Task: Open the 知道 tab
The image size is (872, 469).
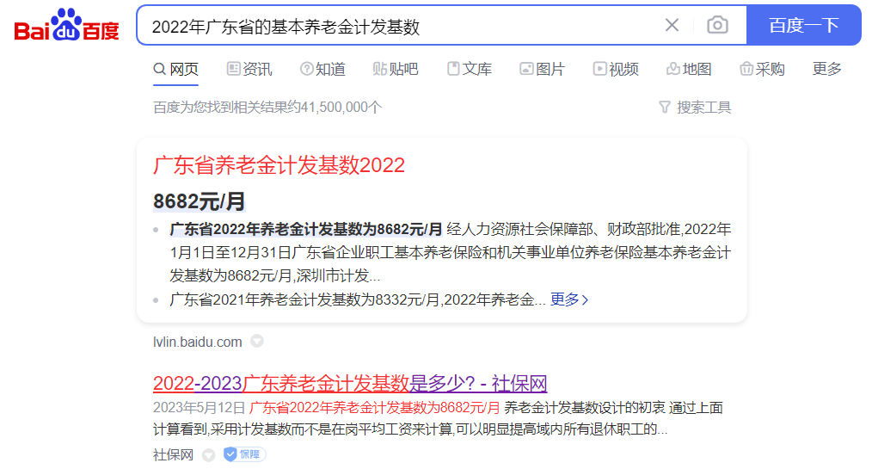Action: tap(322, 70)
